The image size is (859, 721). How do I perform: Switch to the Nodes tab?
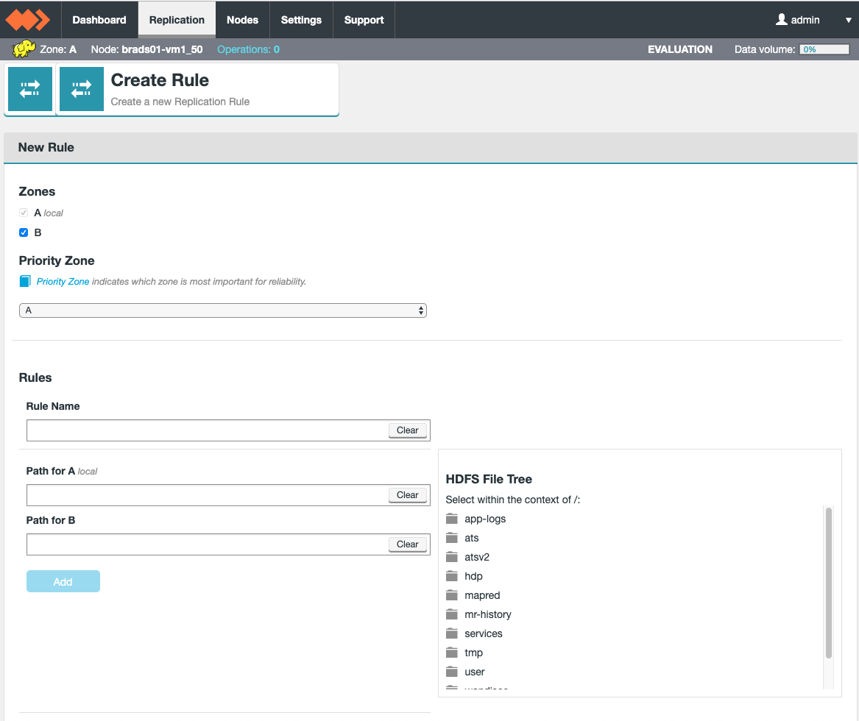tap(242, 20)
